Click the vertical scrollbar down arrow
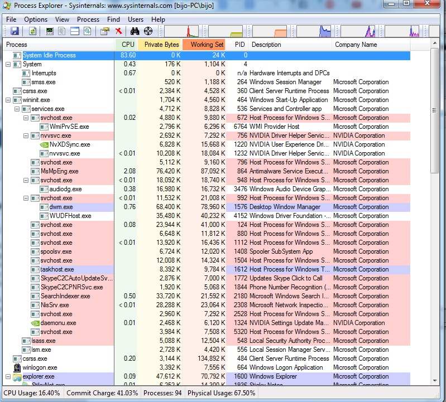 [435, 380]
